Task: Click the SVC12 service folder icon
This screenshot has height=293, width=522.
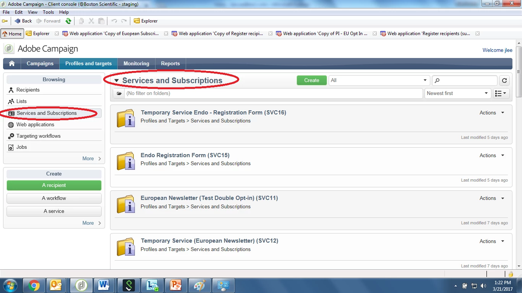Action: click(126, 247)
